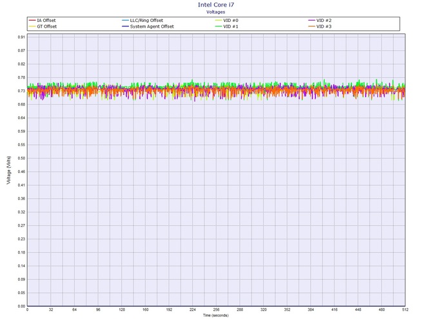Select the LLC/Ring Offset legend entry
Screen dimensions: 432x323
point(142,21)
